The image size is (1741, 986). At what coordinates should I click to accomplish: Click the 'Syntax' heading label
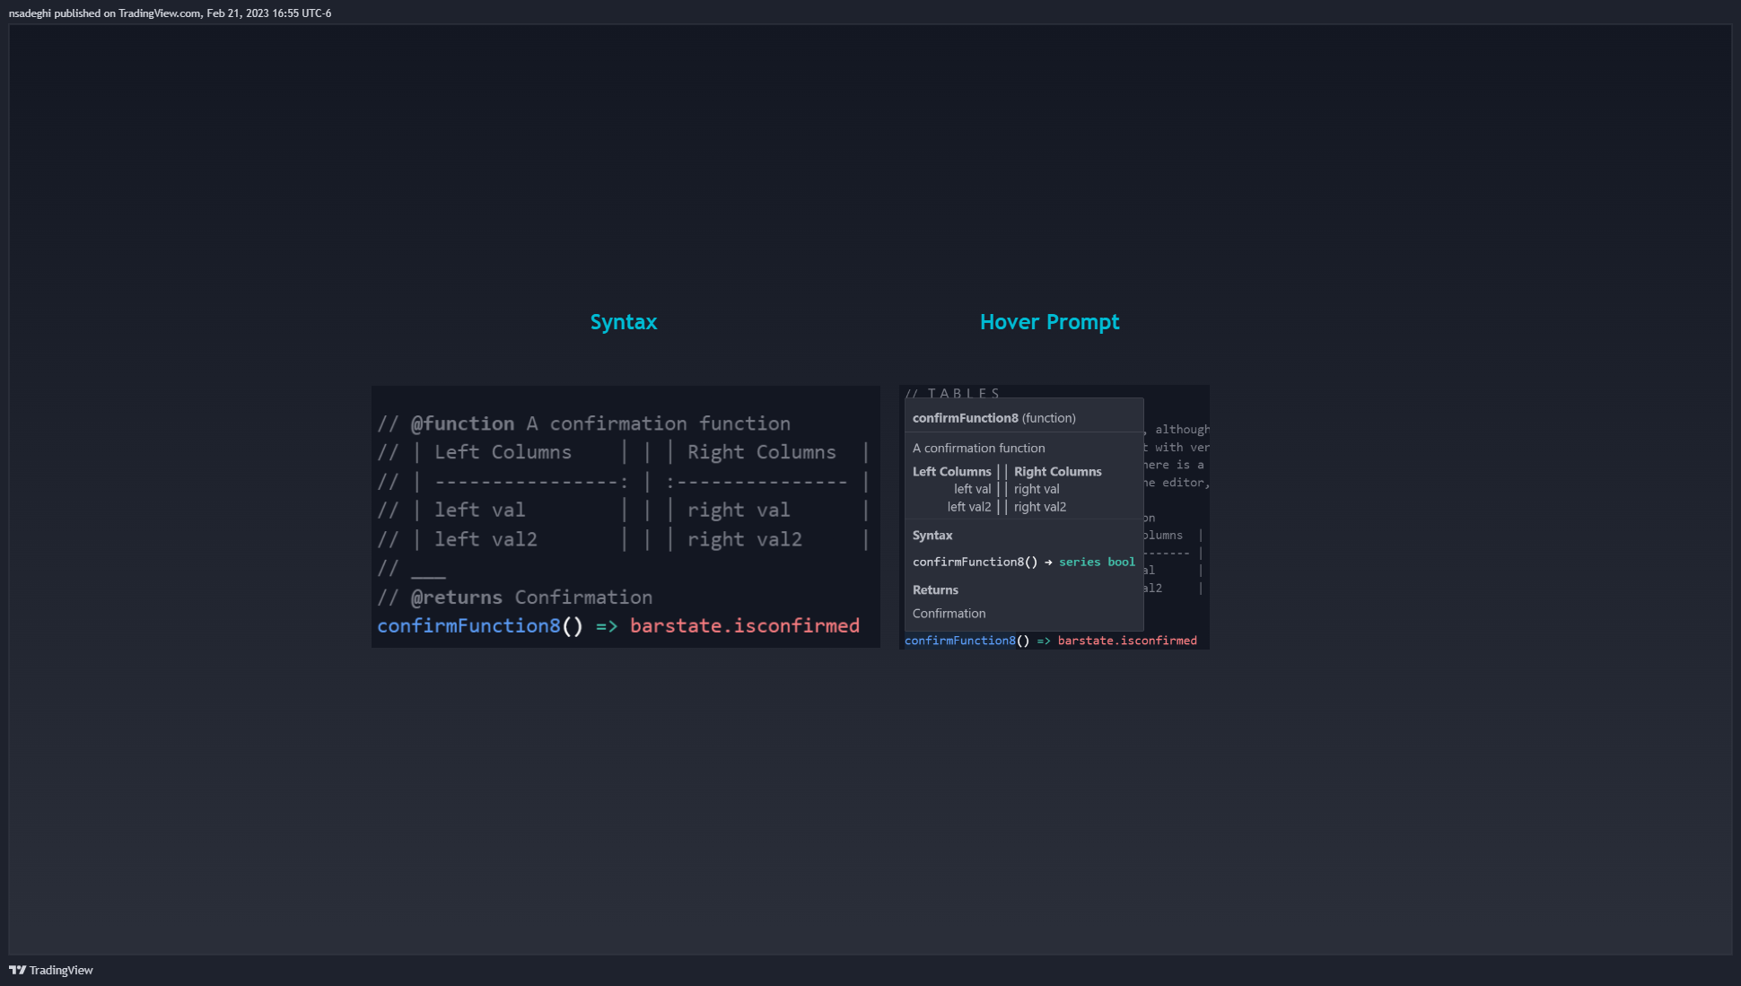pyautogui.click(x=624, y=322)
